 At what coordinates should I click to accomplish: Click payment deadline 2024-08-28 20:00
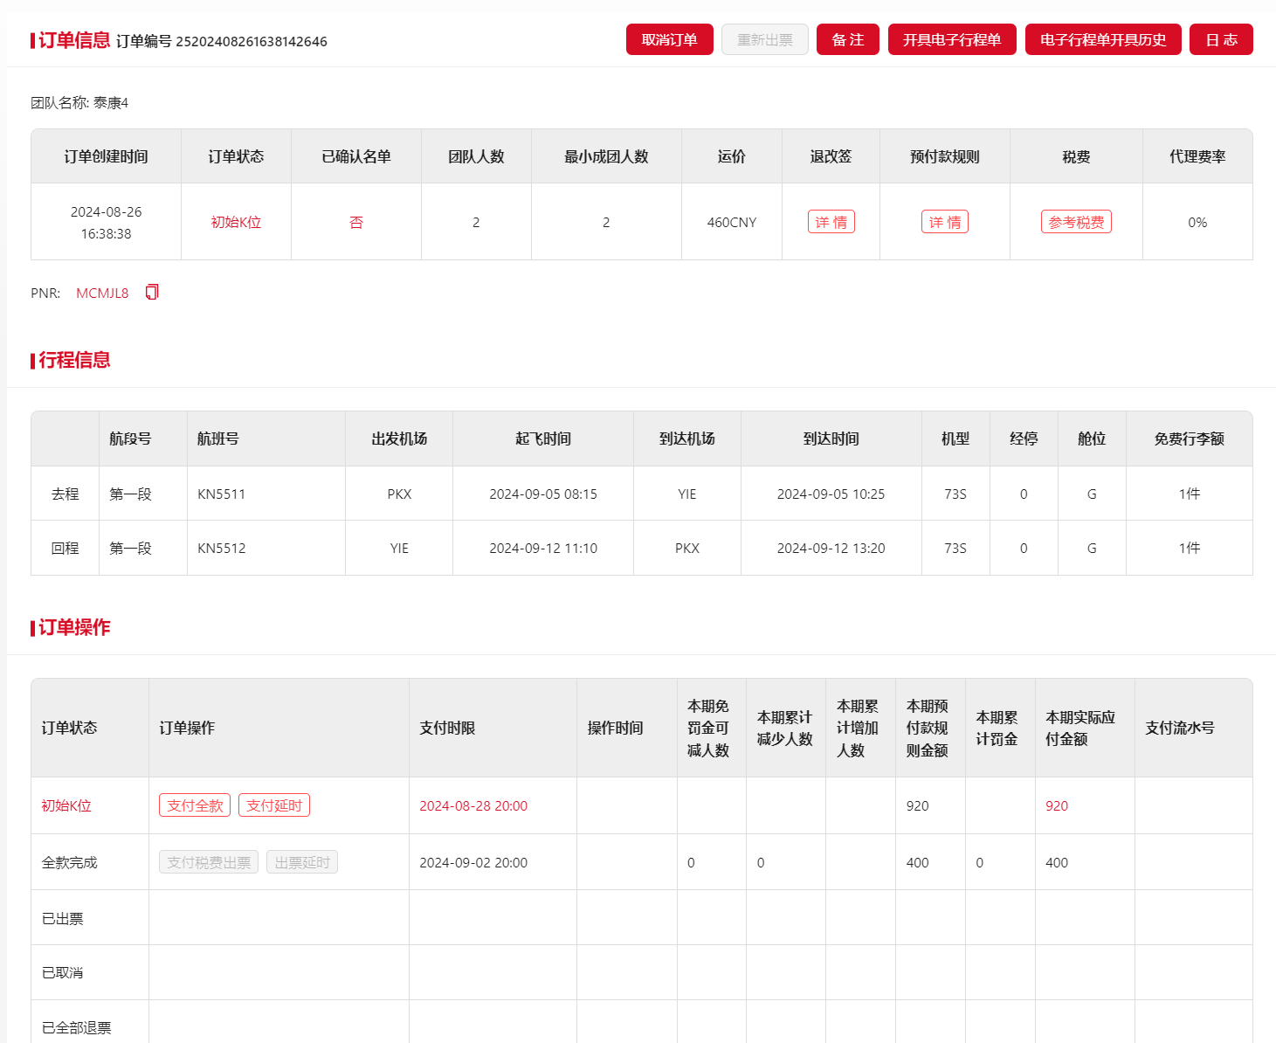click(x=473, y=805)
